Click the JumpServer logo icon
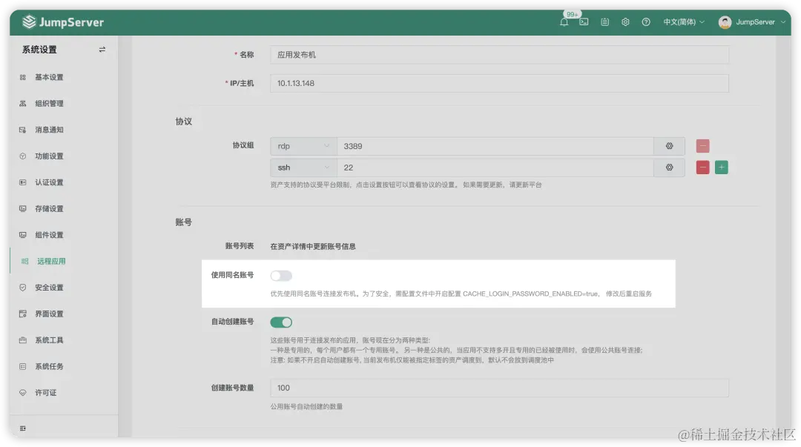The height and width of the screenshot is (447, 801). tap(29, 22)
